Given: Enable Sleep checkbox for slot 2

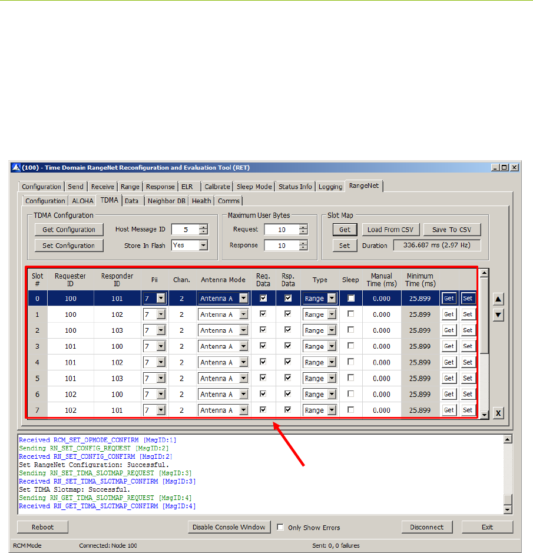Looking at the screenshot, I should [350, 330].
